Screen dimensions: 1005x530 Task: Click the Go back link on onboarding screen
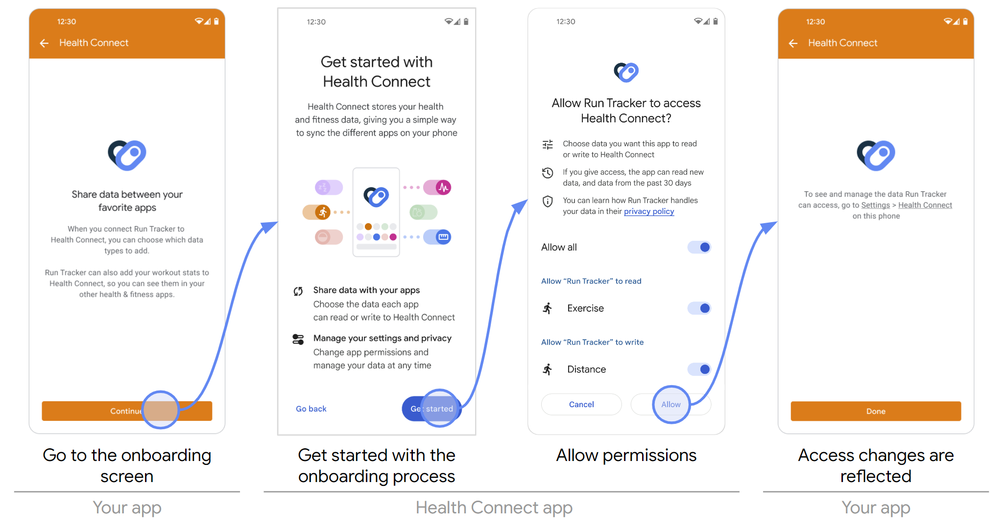pyautogui.click(x=311, y=408)
